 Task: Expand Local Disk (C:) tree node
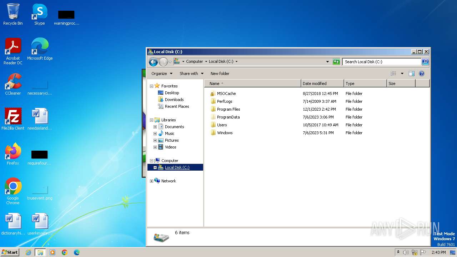(x=155, y=167)
